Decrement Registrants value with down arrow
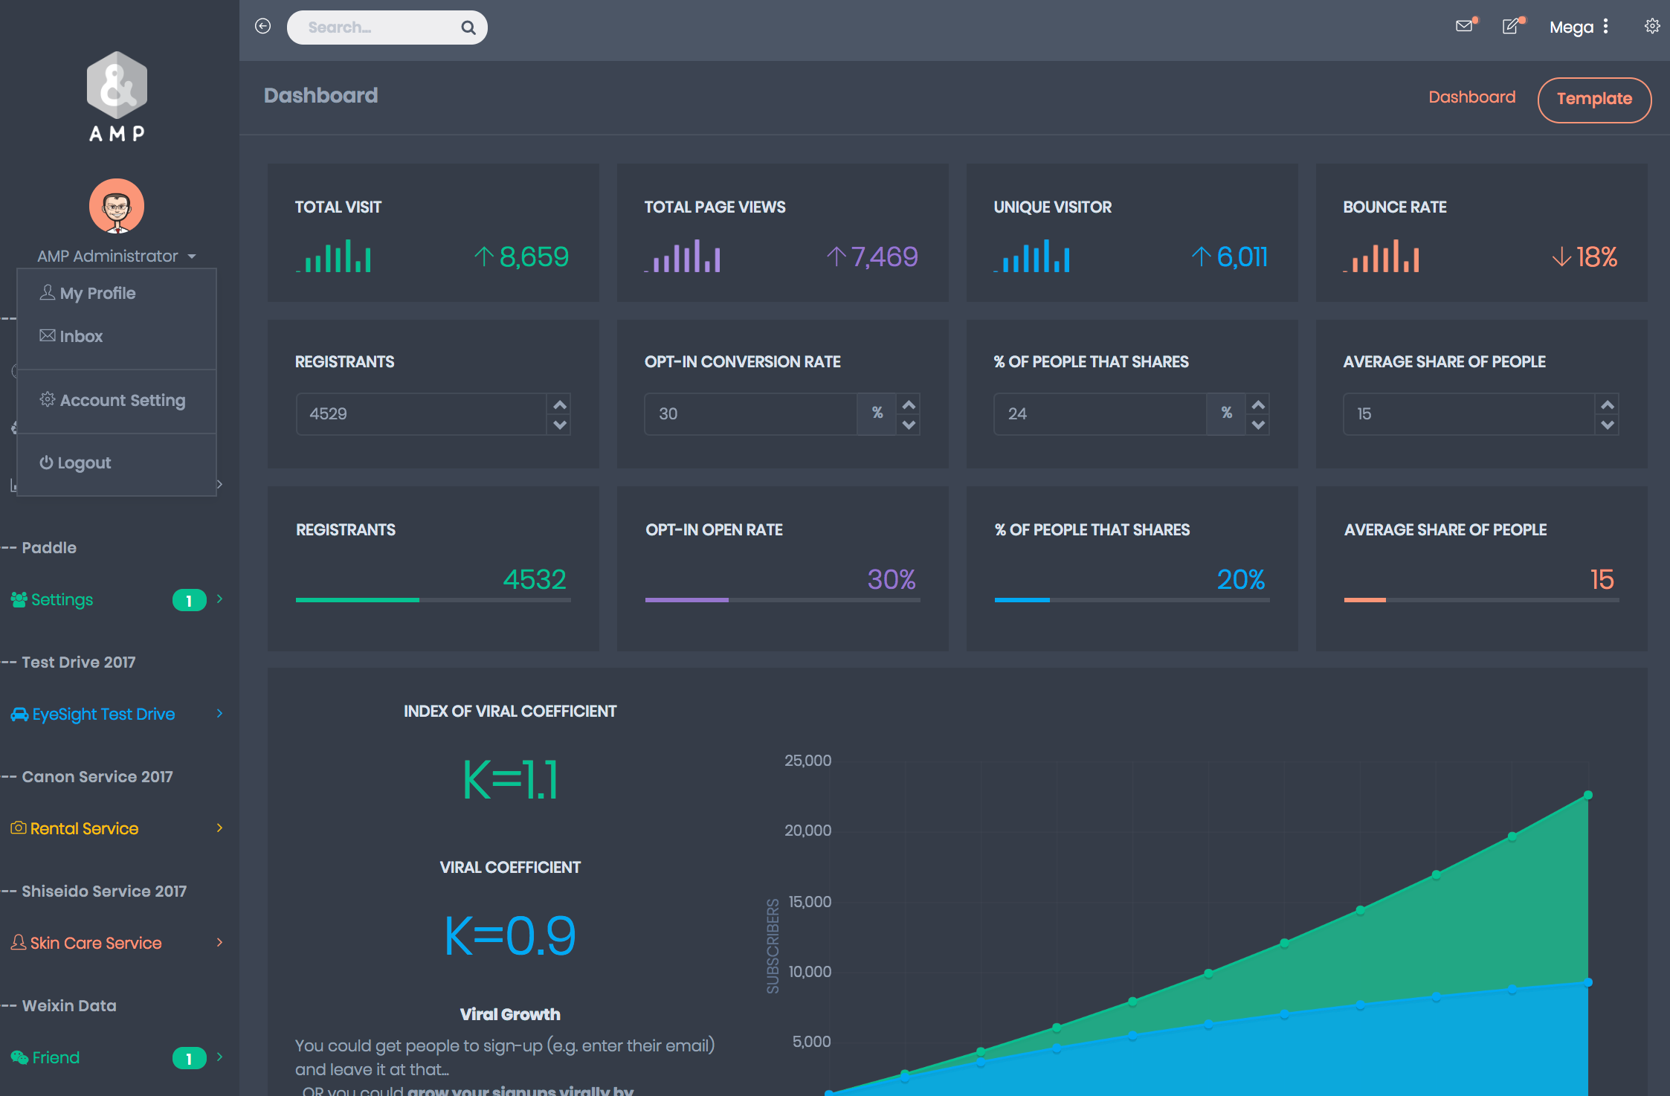Image resolution: width=1670 pixels, height=1096 pixels. [560, 425]
